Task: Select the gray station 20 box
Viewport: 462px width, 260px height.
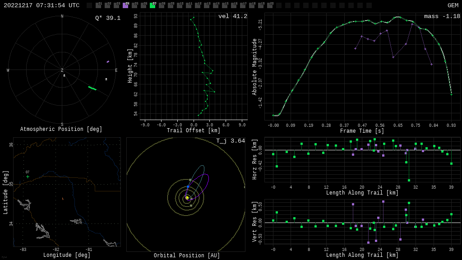Action: 270,5
